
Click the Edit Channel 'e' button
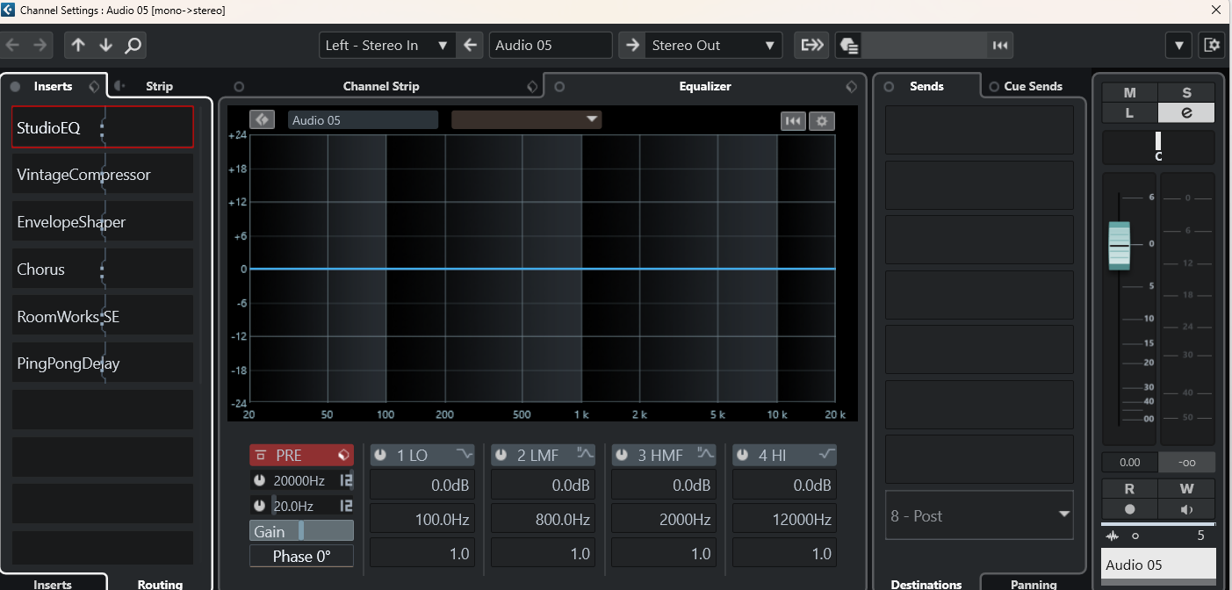(x=1186, y=112)
